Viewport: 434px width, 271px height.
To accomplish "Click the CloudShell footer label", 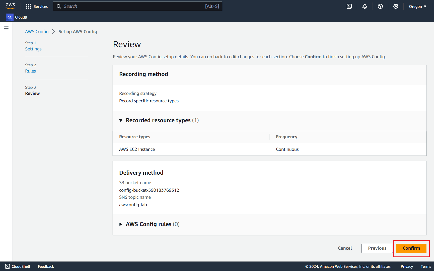I will (x=21, y=266).
